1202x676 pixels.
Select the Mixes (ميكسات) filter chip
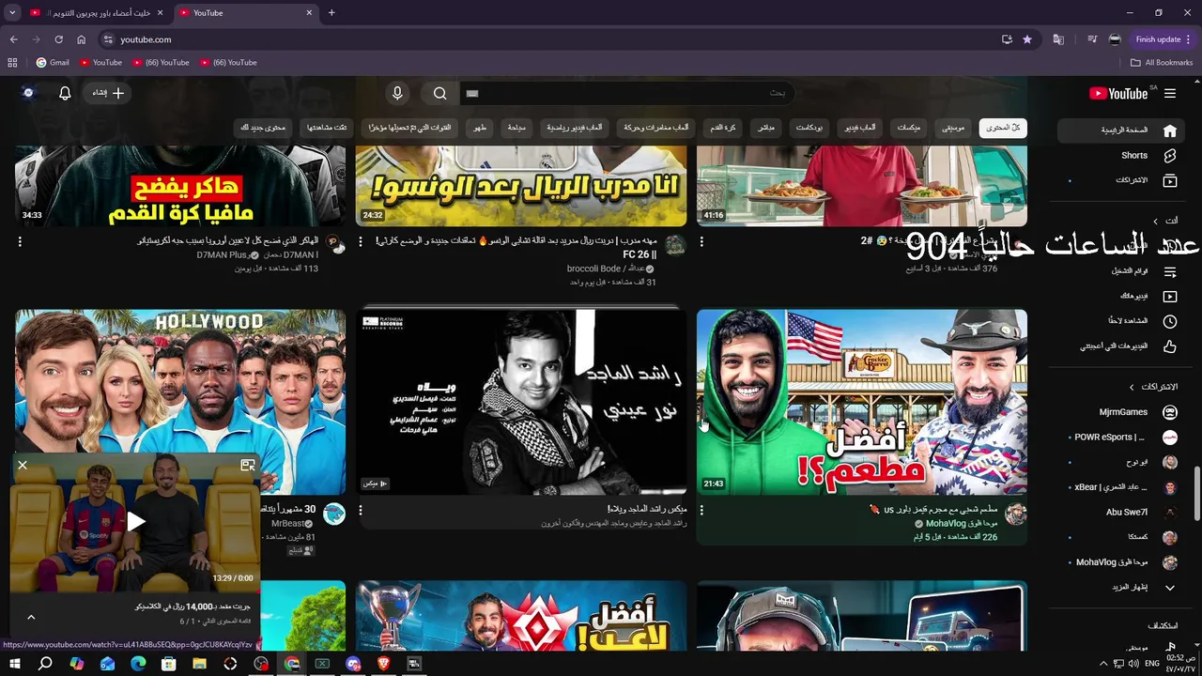coord(908,128)
